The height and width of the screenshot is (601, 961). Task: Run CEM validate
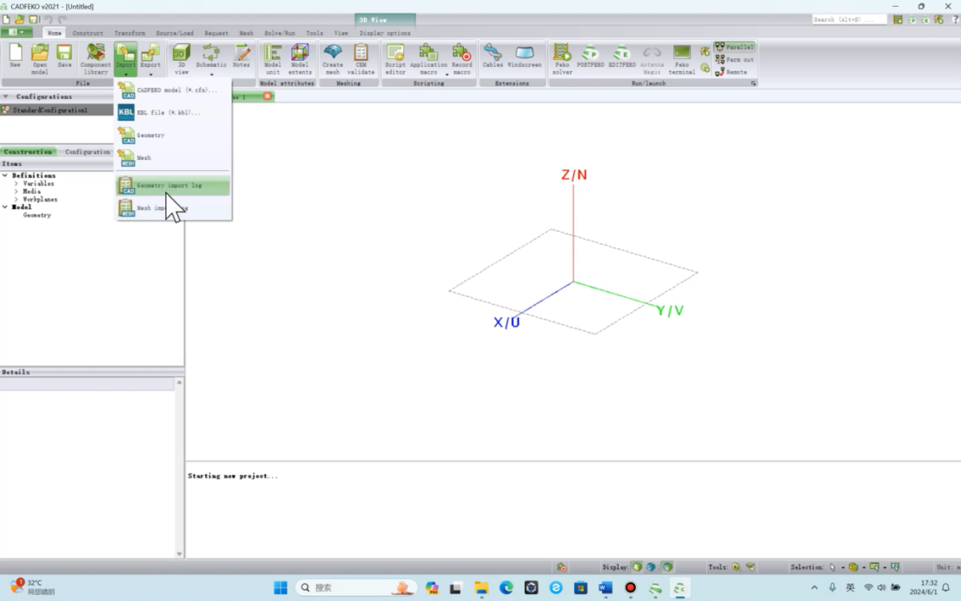point(361,59)
